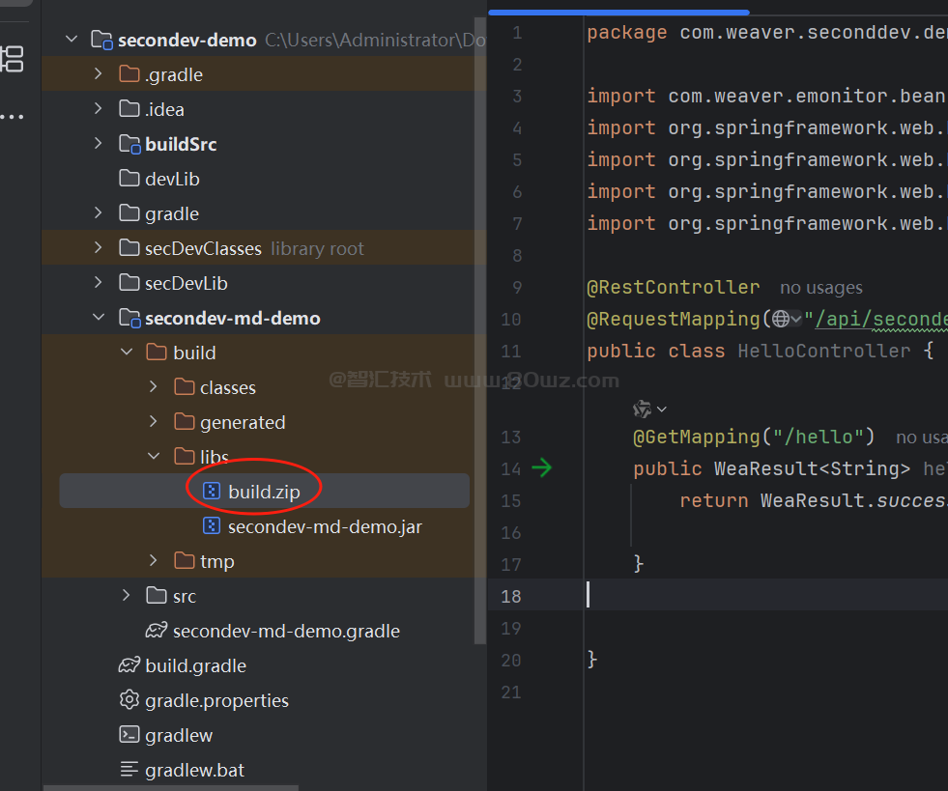Expand the tmp folder node
948x791 pixels.
(x=154, y=561)
